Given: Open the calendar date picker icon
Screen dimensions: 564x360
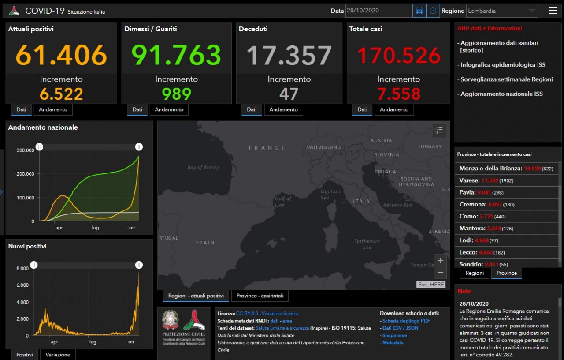Looking at the screenshot, I should (x=419, y=11).
